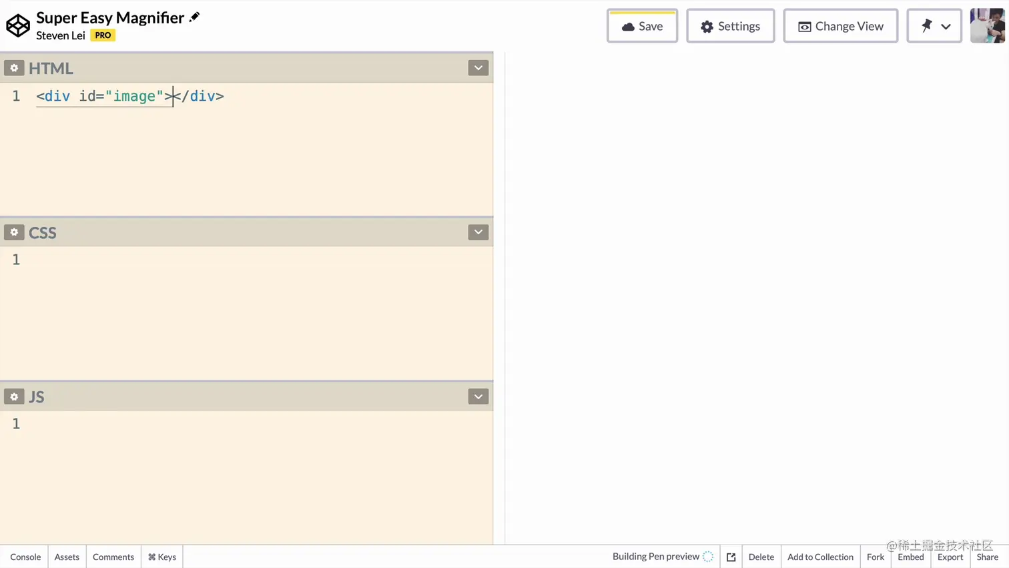Open pen Settings
The width and height of the screenshot is (1009, 568).
point(730,26)
